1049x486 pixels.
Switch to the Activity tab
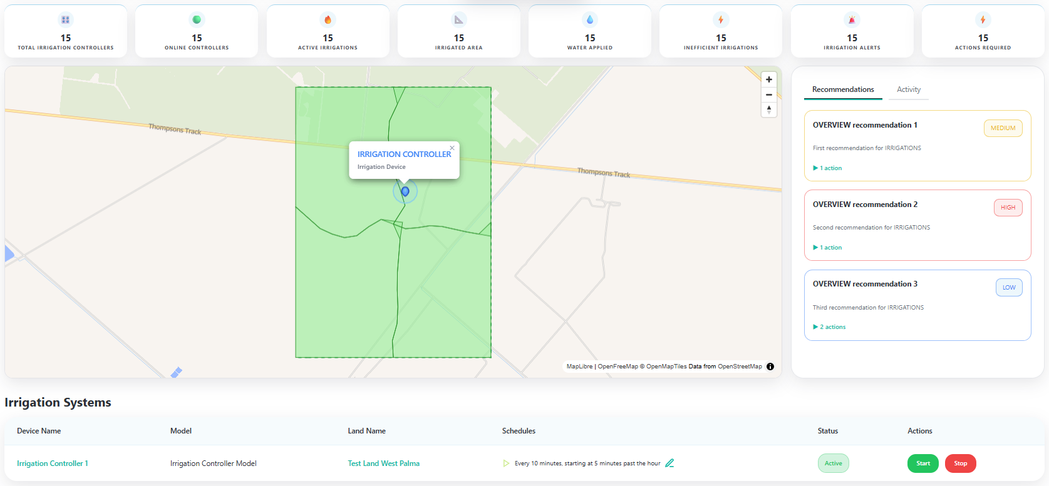coord(909,89)
